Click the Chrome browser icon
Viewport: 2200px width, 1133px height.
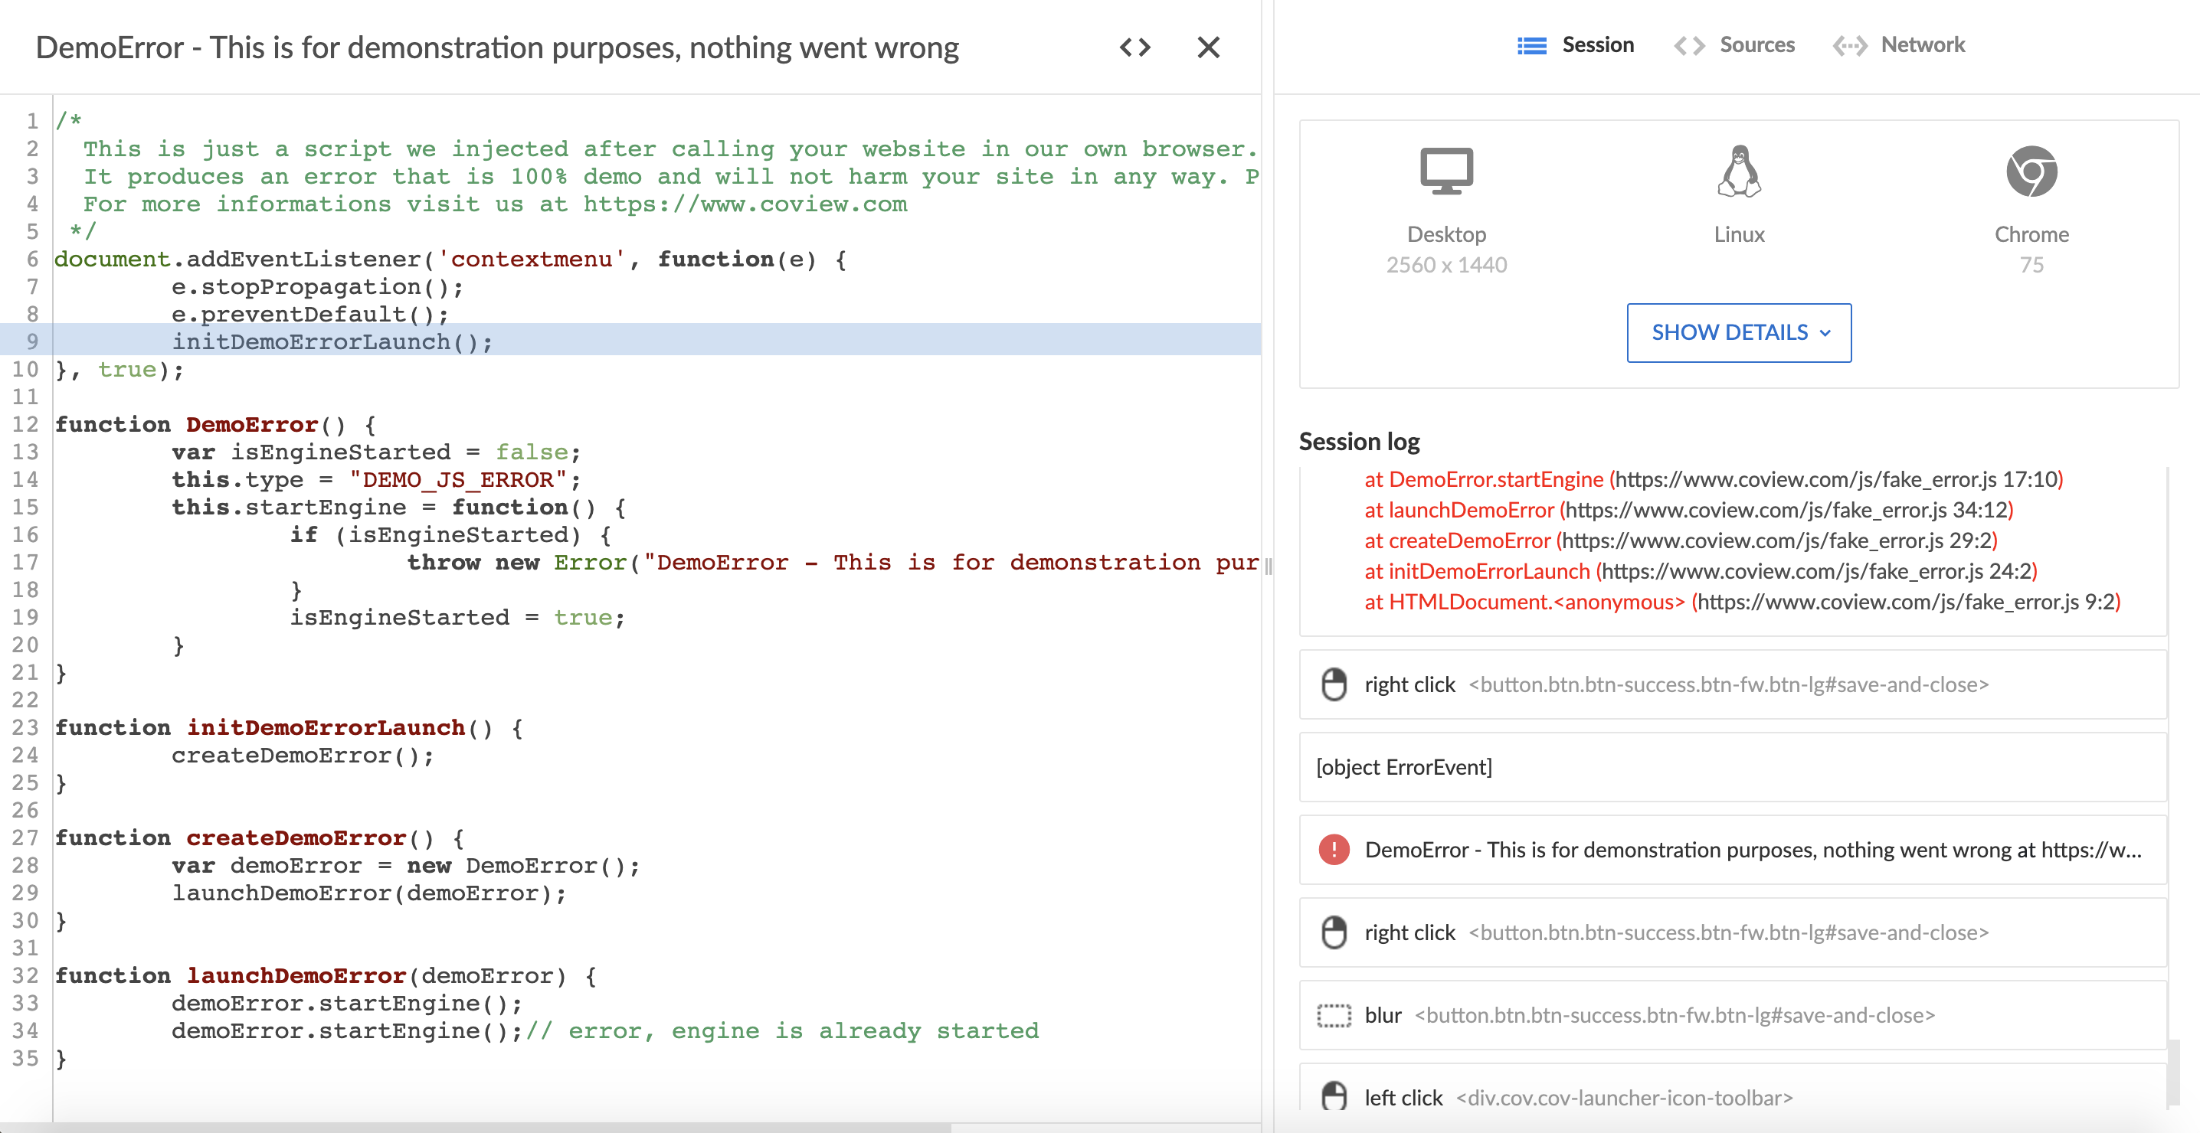click(2031, 171)
